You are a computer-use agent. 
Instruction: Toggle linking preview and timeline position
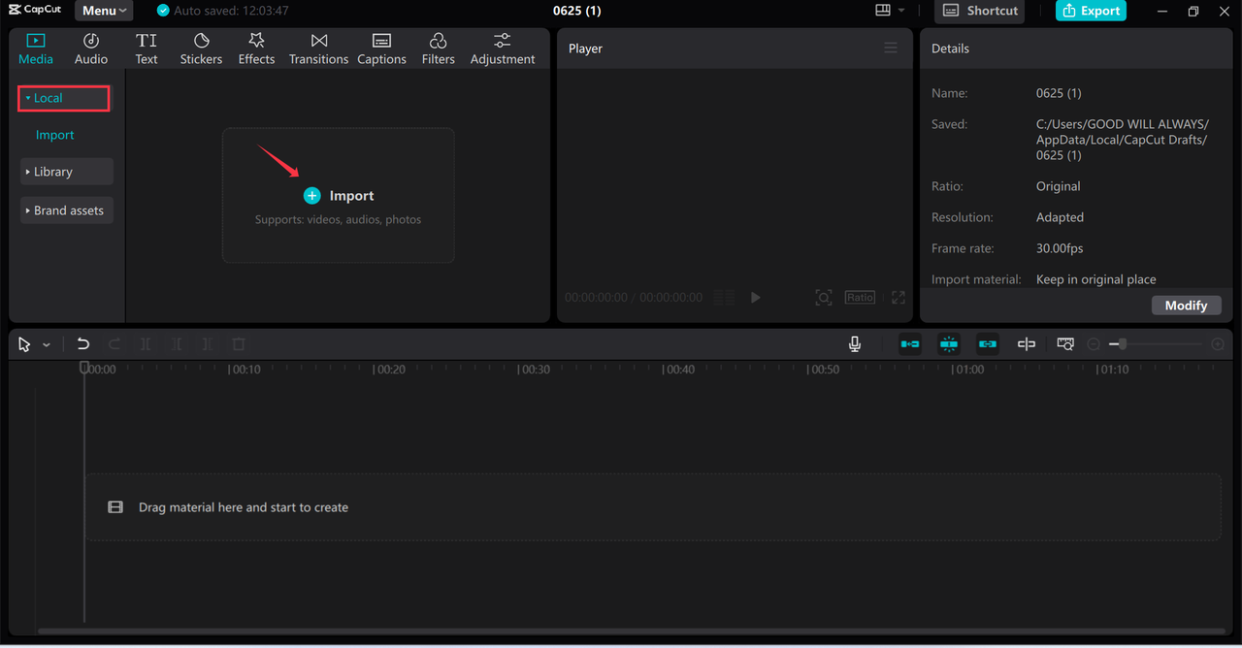pyautogui.click(x=987, y=343)
